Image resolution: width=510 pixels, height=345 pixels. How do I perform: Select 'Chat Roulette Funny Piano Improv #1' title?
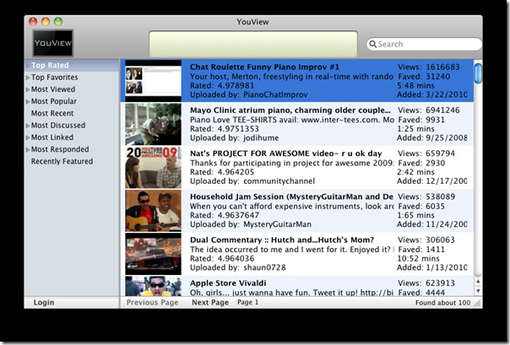point(264,67)
